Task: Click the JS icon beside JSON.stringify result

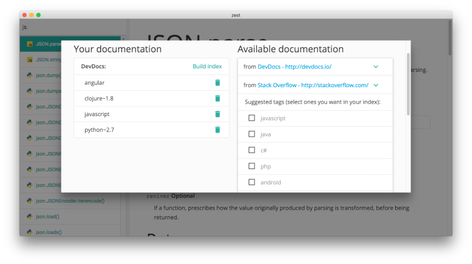Action: (x=30, y=60)
